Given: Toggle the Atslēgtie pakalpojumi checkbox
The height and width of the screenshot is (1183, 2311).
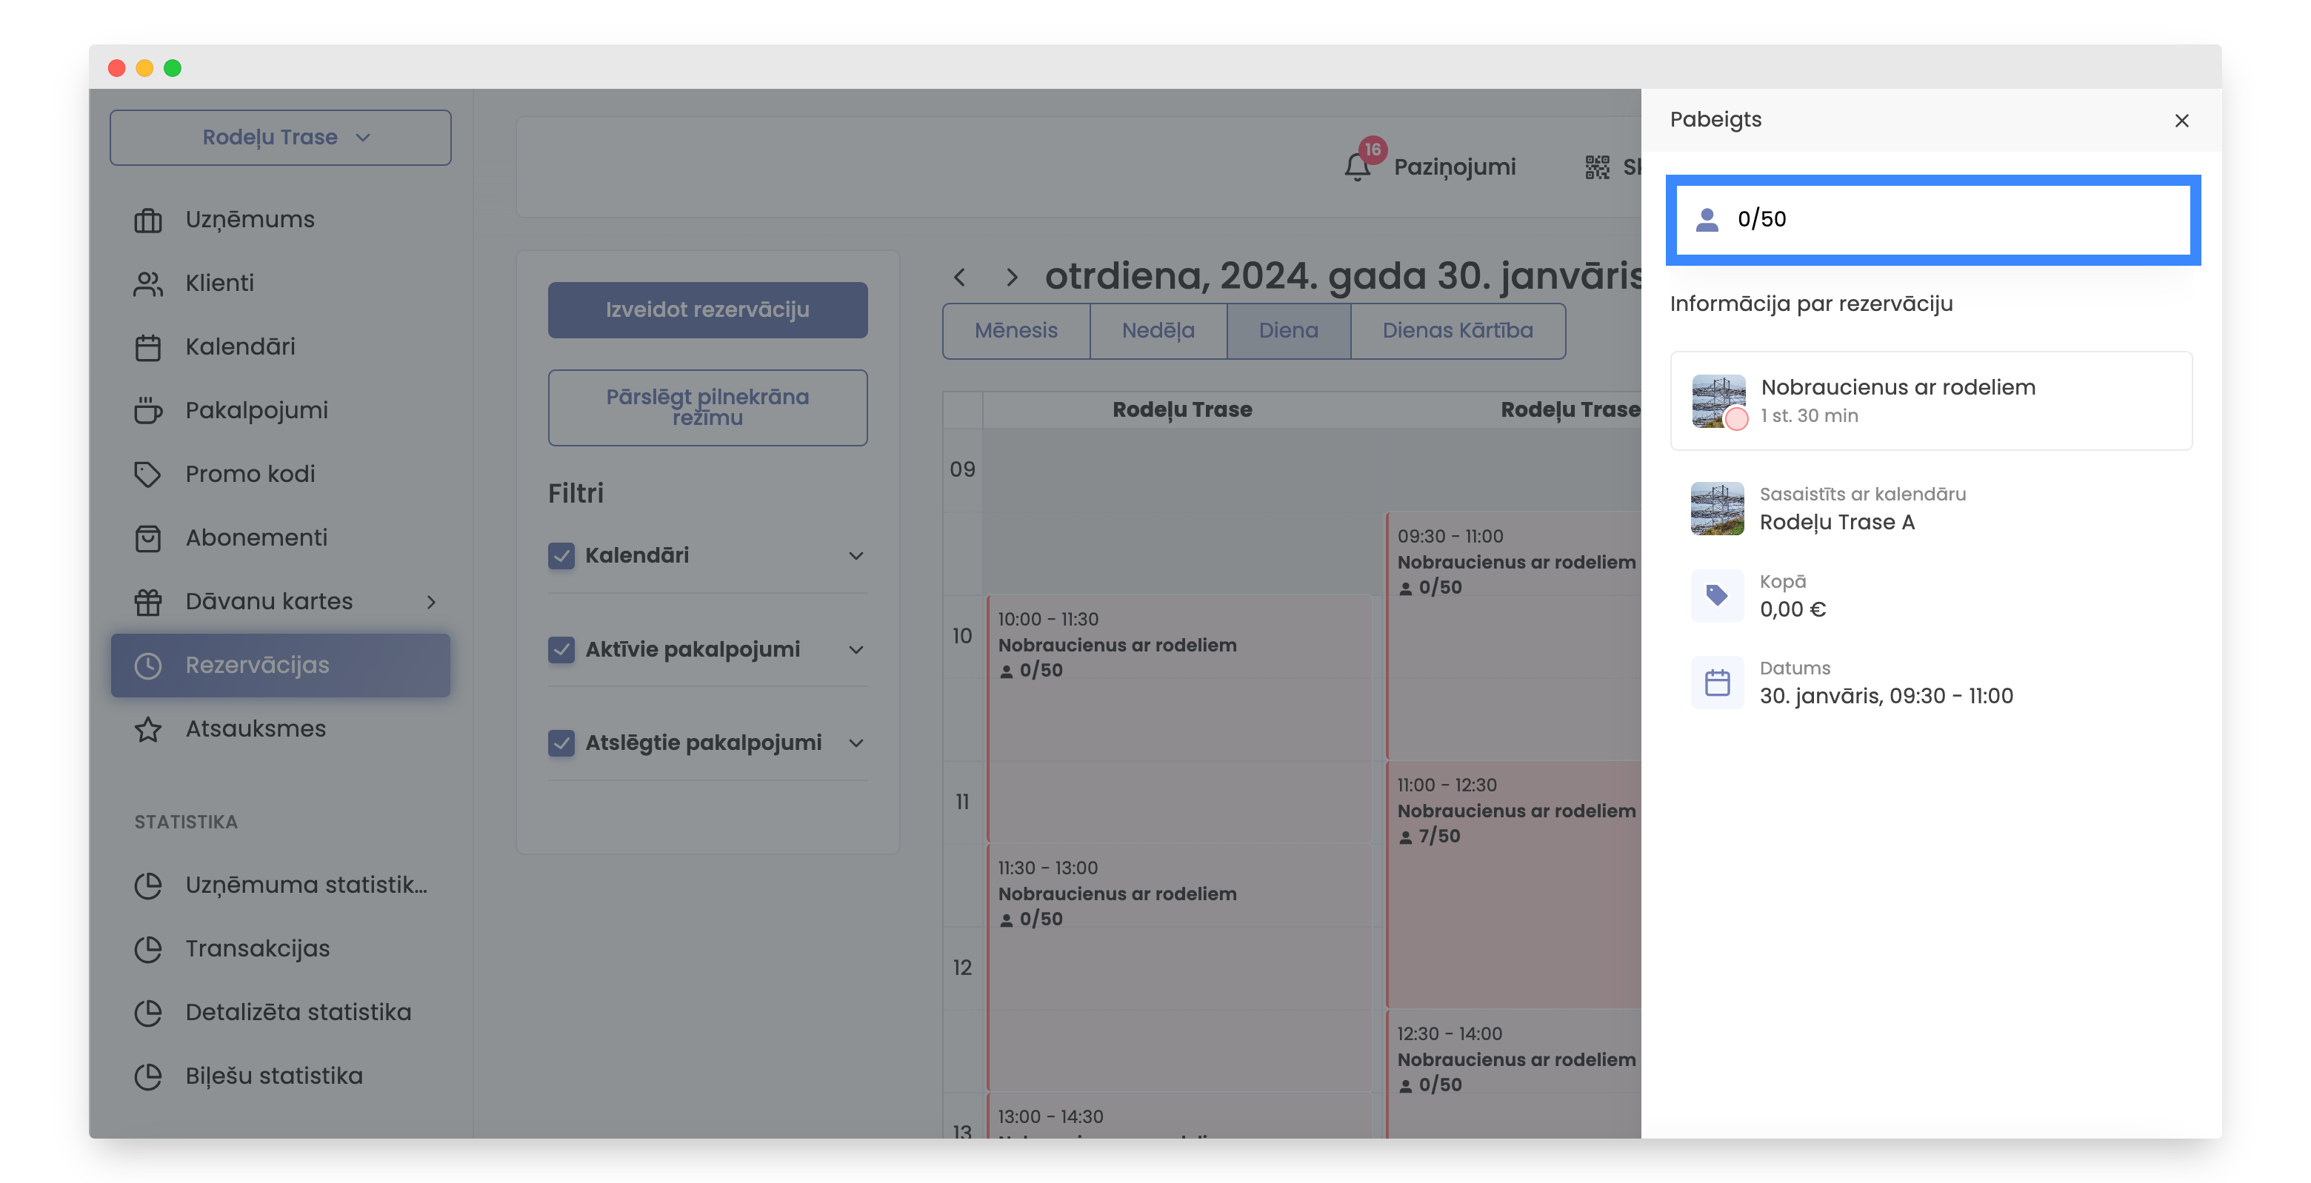Looking at the screenshot, I should tap(561, 742).
